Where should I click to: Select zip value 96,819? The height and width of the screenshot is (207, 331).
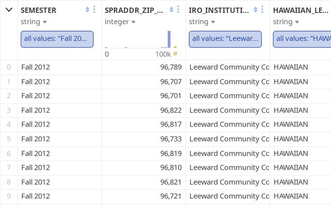pyautogui.click(x=171, y=153)
